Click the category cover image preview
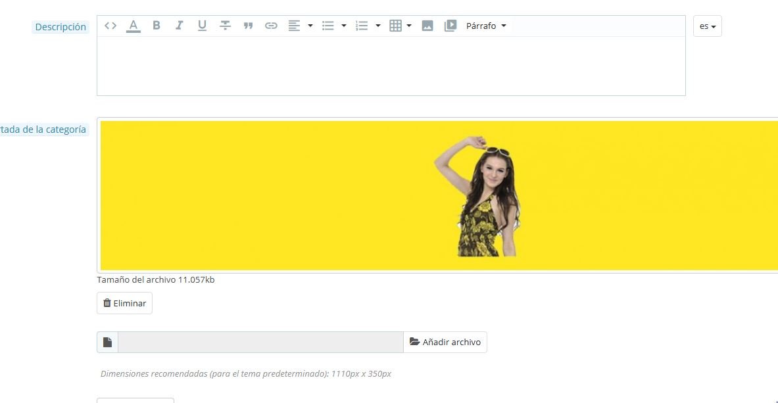Image resolution: width=778 pixels, height=403 pixels. click(439, 195)
